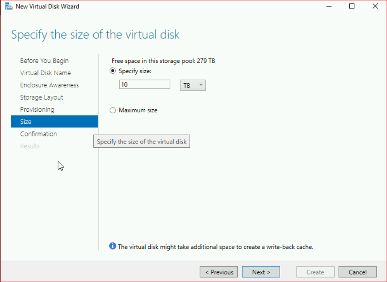Click the New Virtual Disk Wizard title icon
This screenshot has width=387, height=282.
8,6
